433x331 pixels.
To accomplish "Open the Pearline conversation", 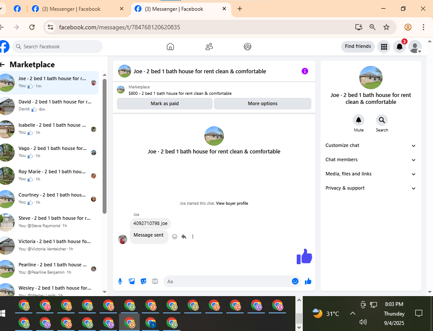I will pos(49,269).
